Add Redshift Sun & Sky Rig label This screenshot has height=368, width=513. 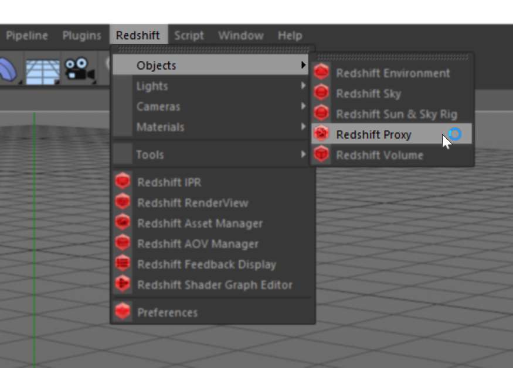coord(396,114)
